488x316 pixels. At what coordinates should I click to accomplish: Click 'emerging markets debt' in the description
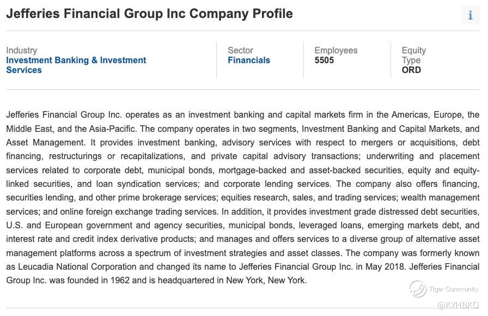coord(413,225)
